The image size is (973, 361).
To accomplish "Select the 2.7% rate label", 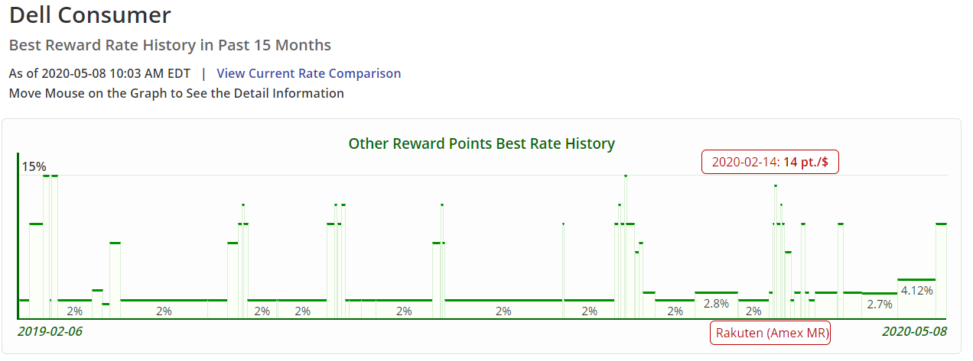I will click(x=880, y=305).
